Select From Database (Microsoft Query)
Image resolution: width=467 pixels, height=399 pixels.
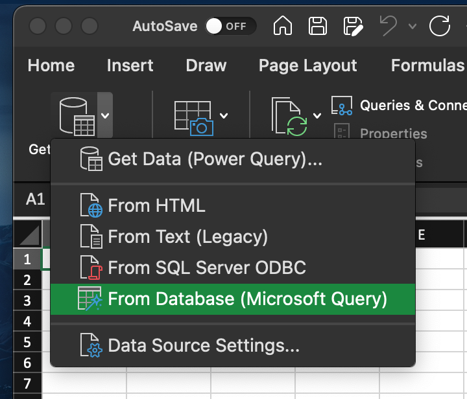click(x=233, y=299)
